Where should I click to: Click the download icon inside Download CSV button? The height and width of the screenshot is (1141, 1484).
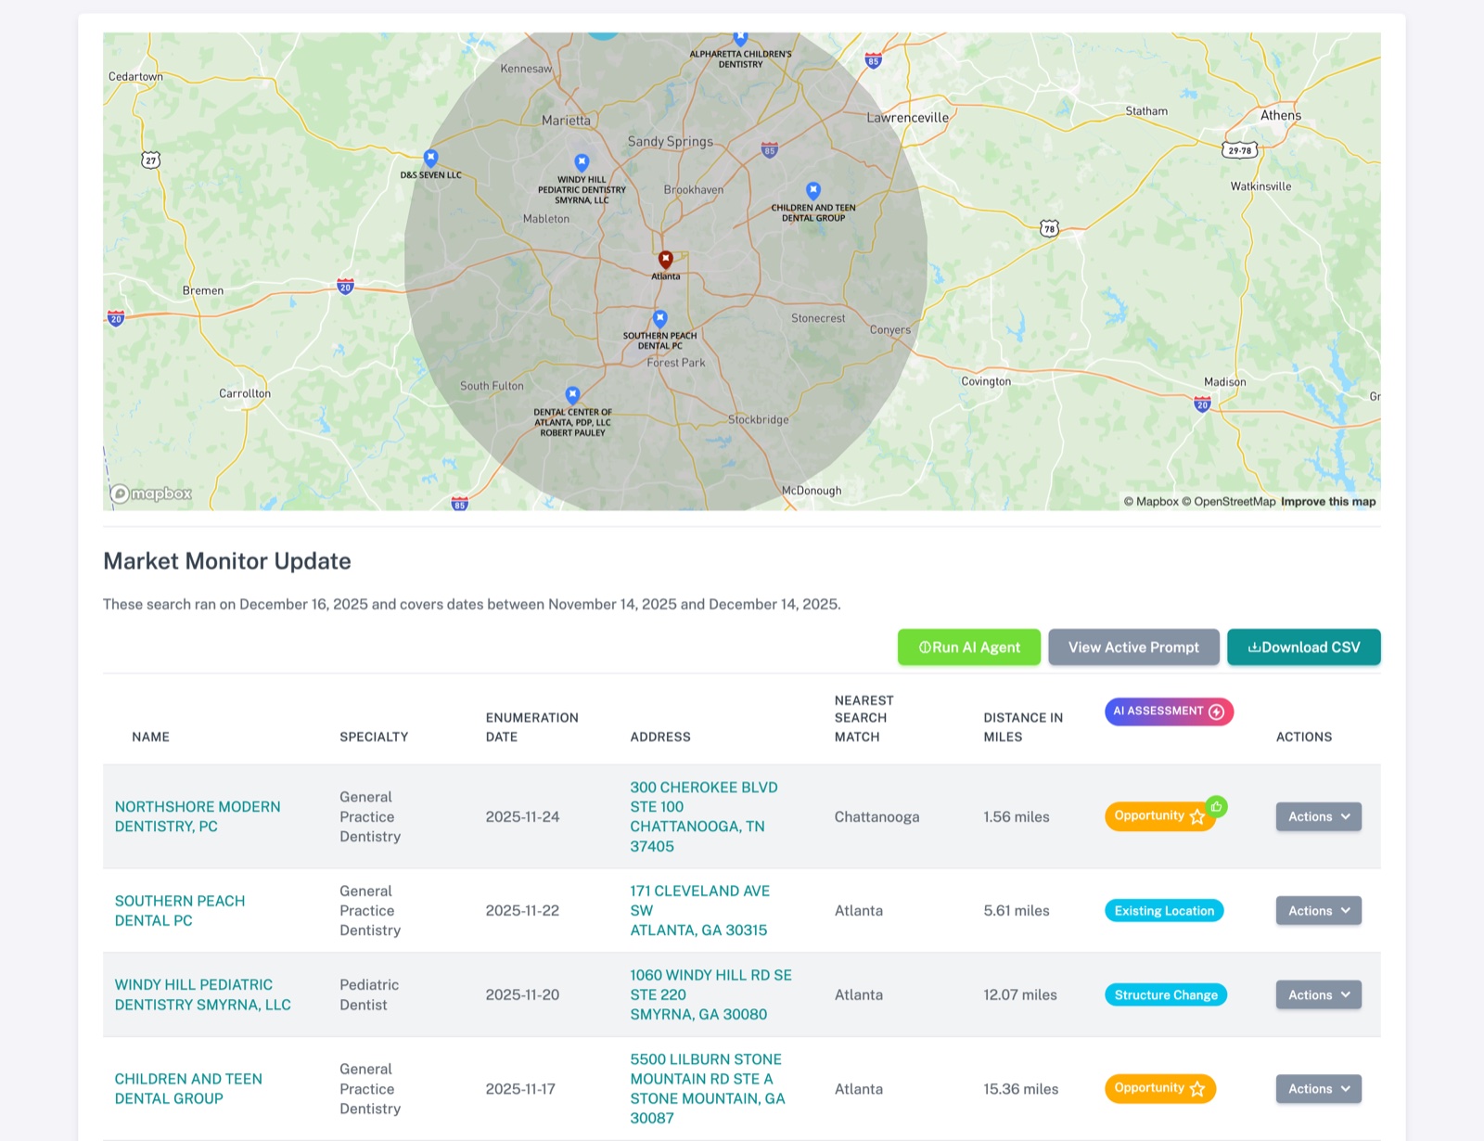[x=1254, y=647]
